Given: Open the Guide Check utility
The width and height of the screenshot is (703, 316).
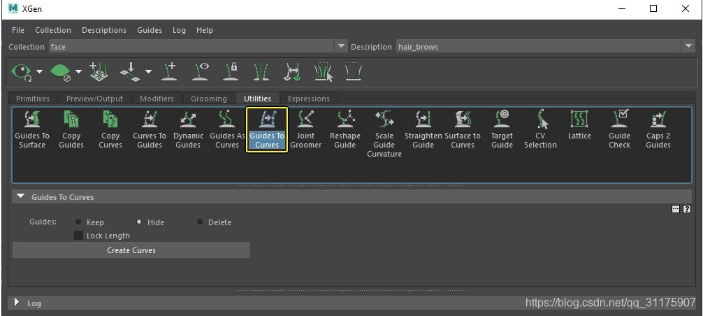Looking at the screenshot, I should pos(619,129).
